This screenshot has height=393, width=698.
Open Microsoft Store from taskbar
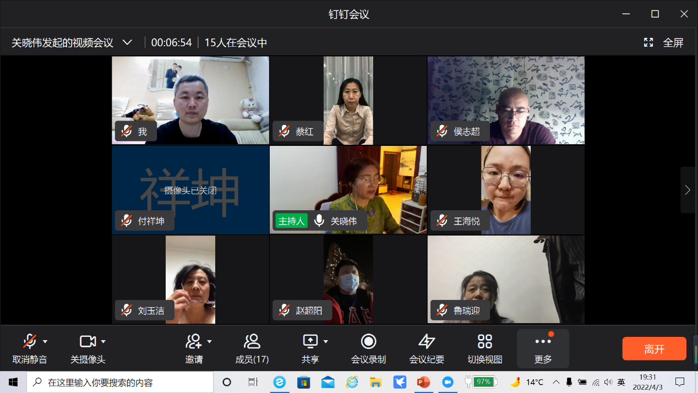[x=304, y=382]
